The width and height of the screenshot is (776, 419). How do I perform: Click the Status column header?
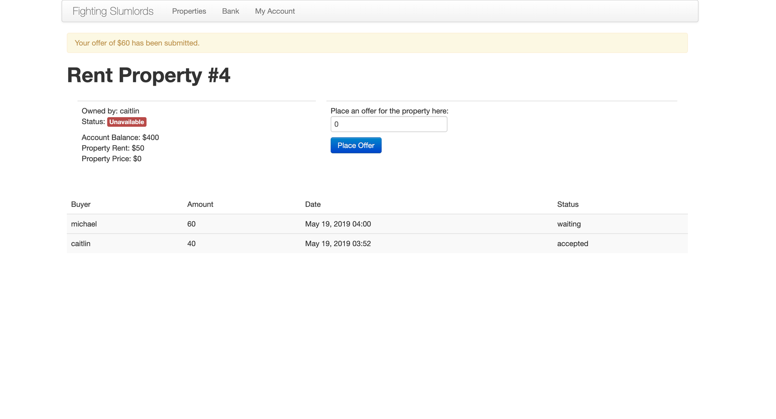coord(567,204)
